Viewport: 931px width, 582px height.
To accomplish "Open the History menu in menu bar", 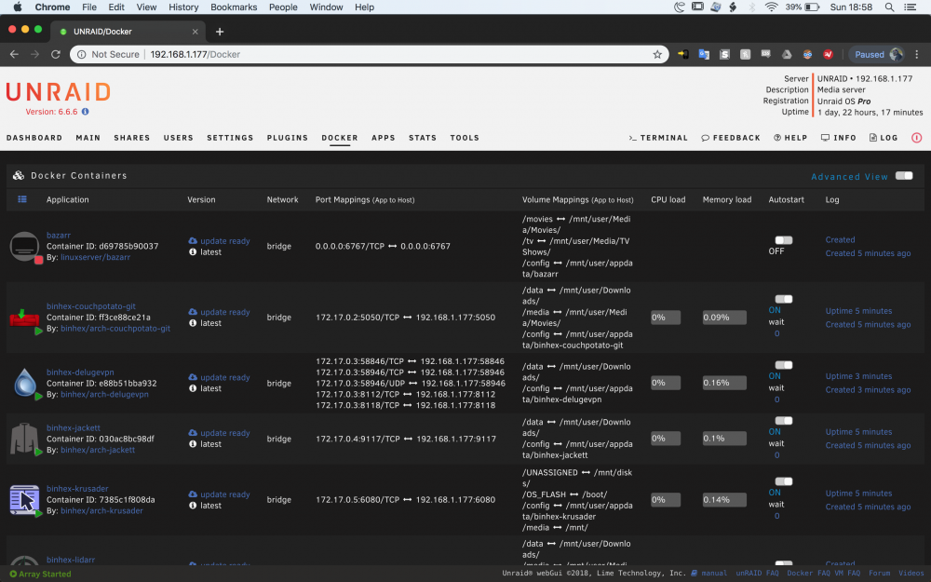I will point(183,7).
